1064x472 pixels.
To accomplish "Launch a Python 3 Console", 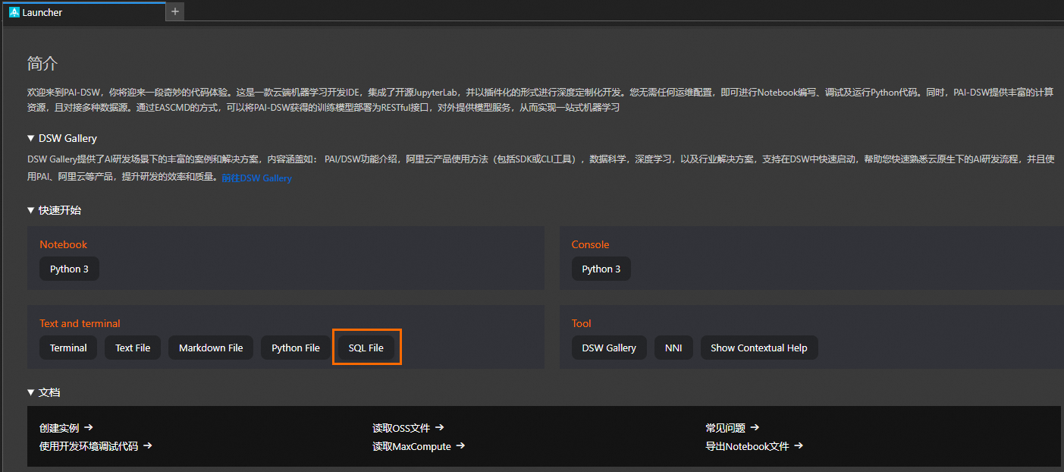I will pos(601,269).
